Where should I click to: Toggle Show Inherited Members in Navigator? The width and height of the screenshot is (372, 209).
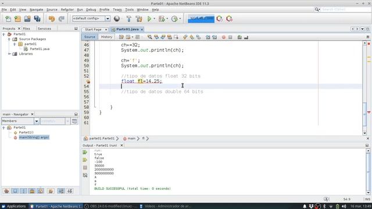(x=6, y=191)
